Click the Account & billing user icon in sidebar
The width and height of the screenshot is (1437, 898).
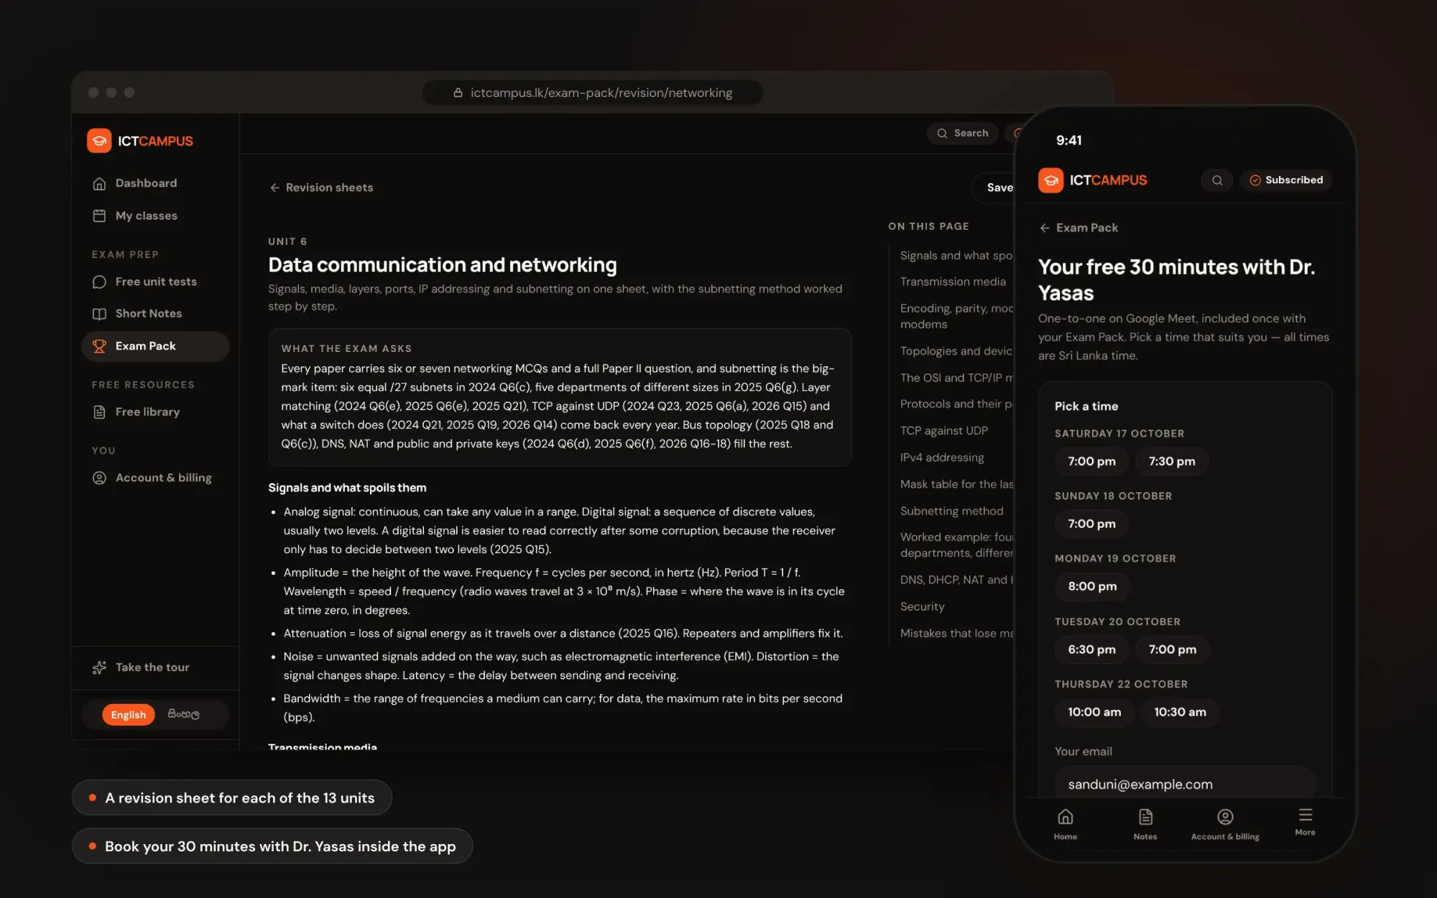[x=99, y=478]
